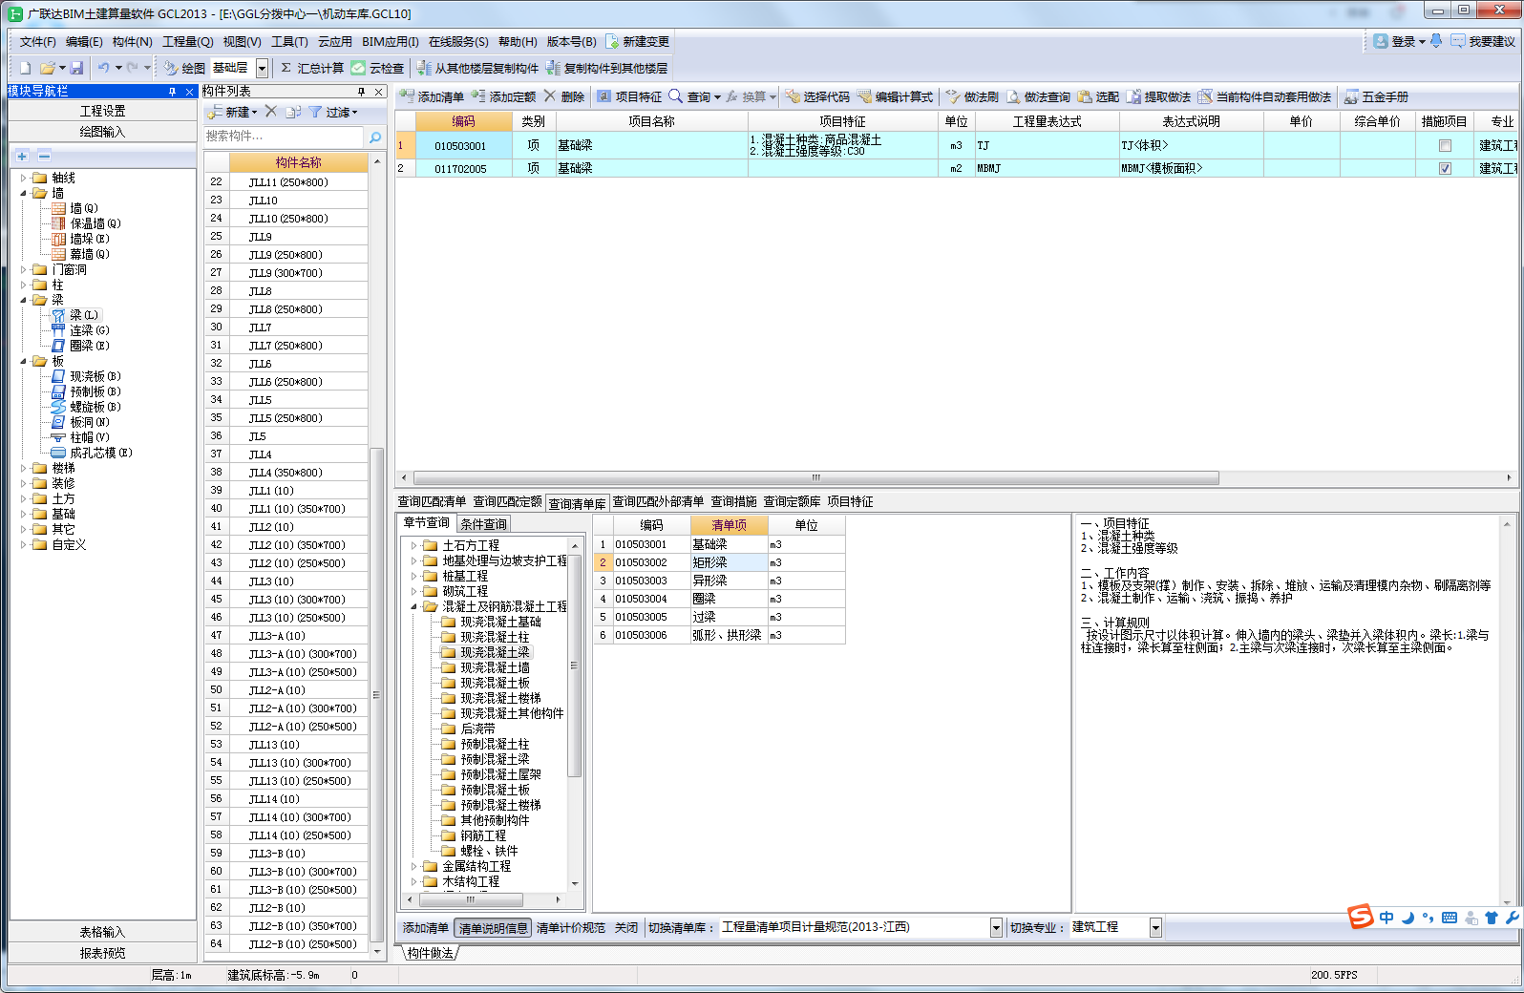Run 汇总计算 summary calculation
This screenshot has width=1524, height=993.
[x=311, y=68]
